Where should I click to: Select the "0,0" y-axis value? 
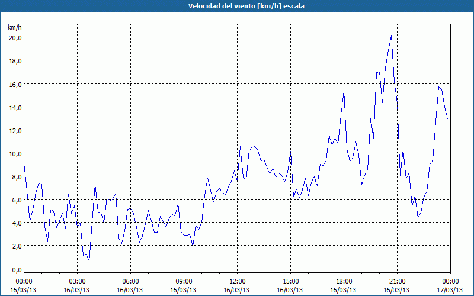16,269
